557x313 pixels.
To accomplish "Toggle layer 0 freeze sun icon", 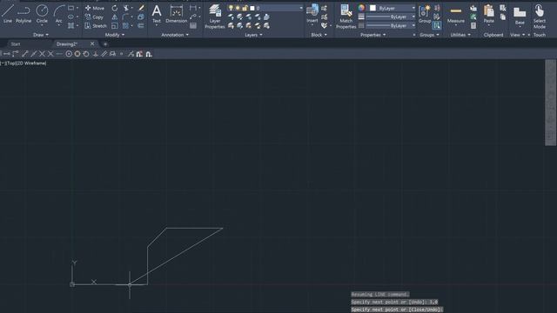I will [x=238, y=8].
